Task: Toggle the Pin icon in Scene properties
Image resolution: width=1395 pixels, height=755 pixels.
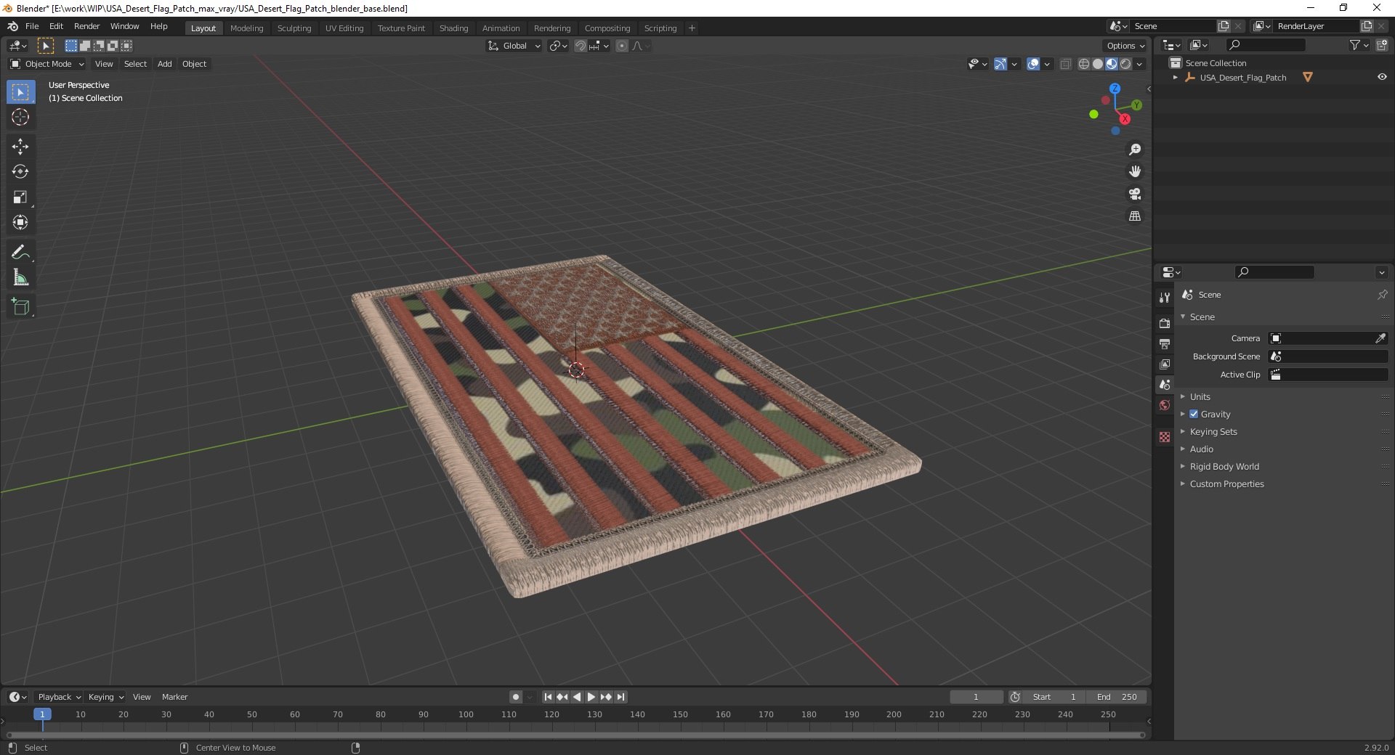Action: pos(1382,295)
